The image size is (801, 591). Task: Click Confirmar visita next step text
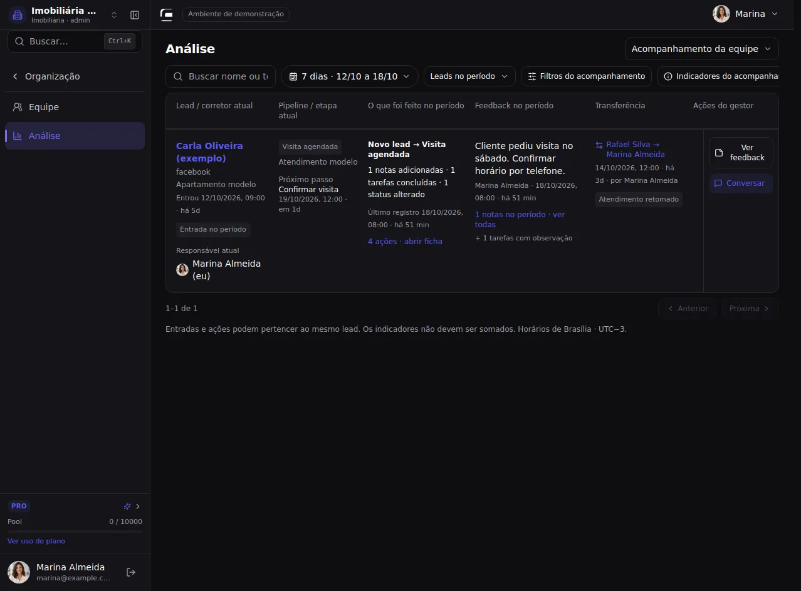point(308,190)
